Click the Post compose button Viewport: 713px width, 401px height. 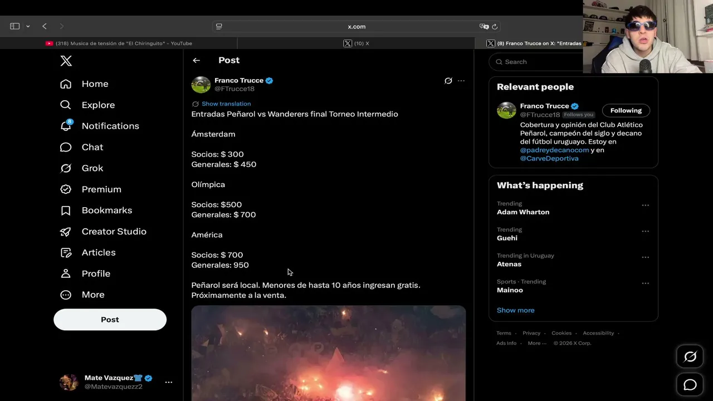[x=110, y=320]
